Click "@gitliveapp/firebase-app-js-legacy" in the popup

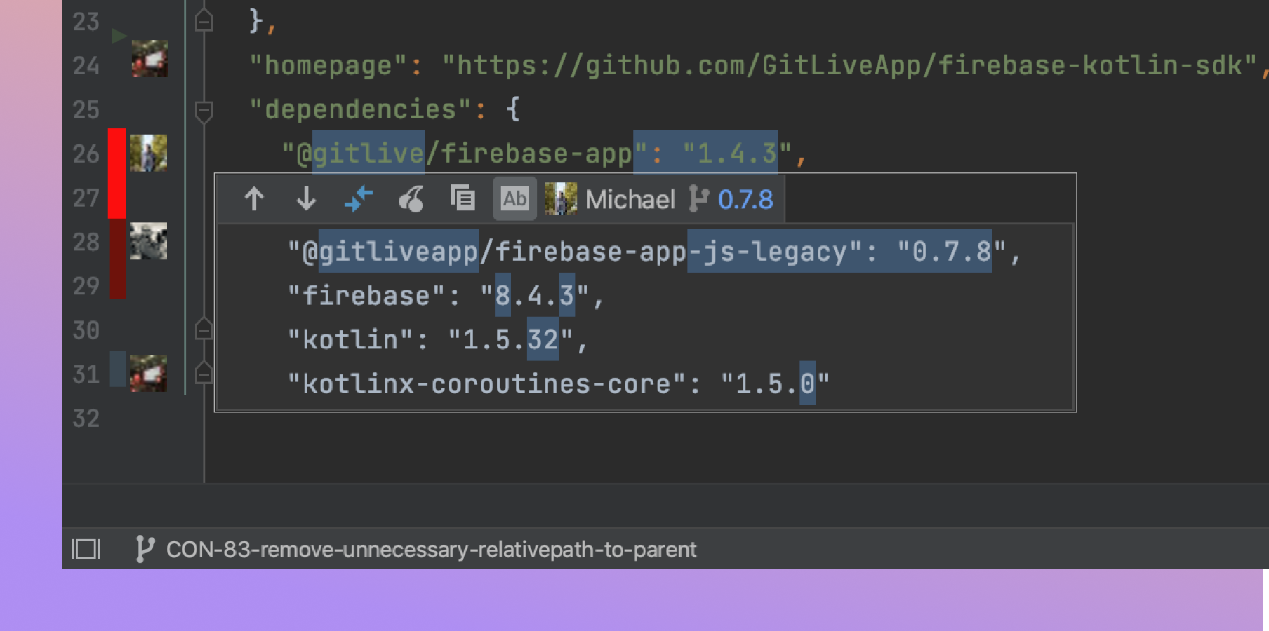(575, 252)
